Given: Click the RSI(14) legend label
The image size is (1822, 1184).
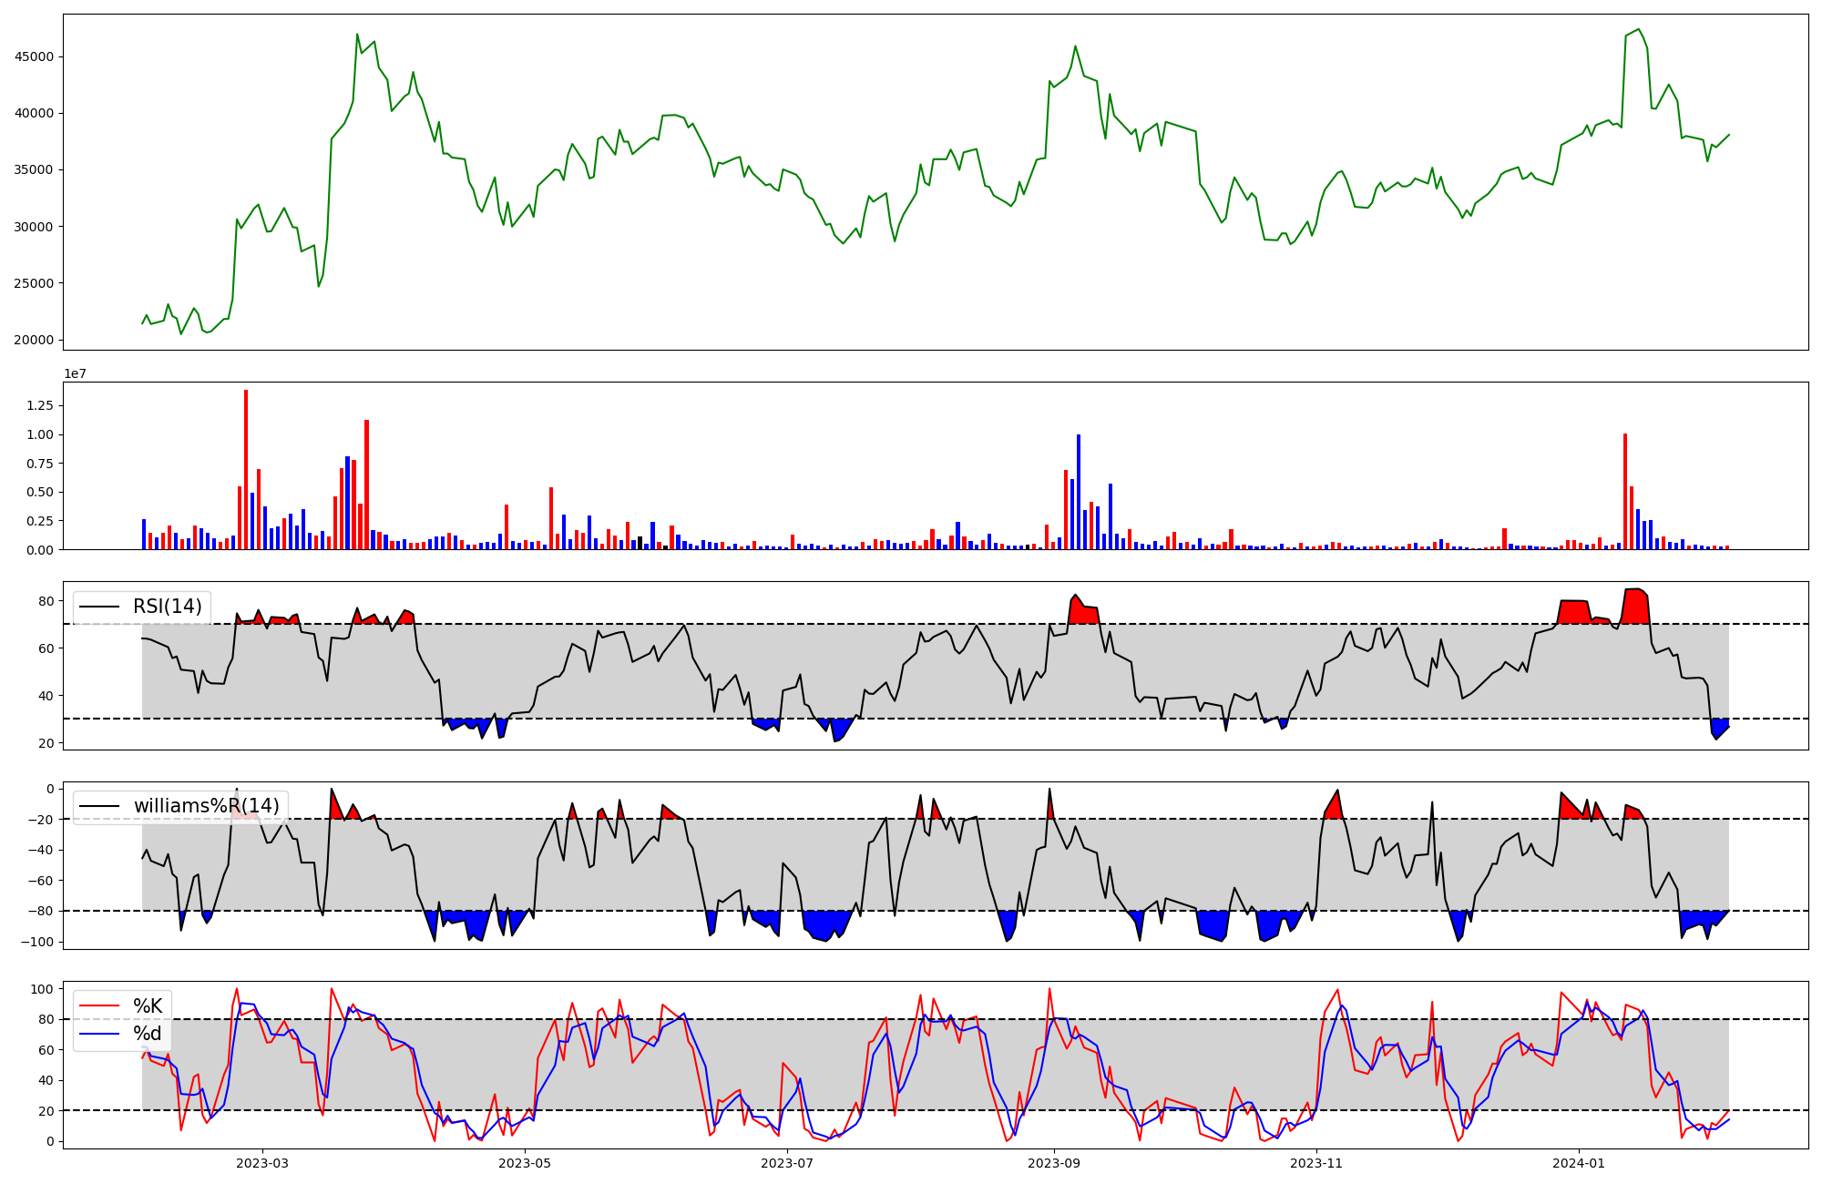Looking at the screenshot, I should point(168,607).
